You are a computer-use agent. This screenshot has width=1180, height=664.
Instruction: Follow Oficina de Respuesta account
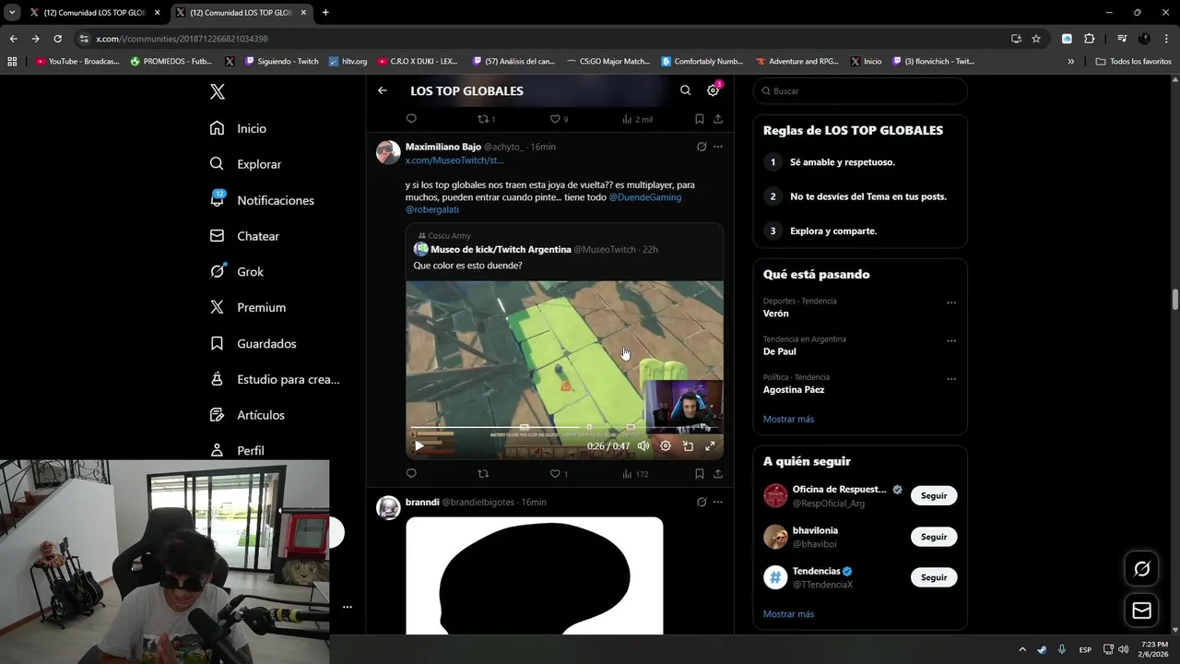(934, 495)
